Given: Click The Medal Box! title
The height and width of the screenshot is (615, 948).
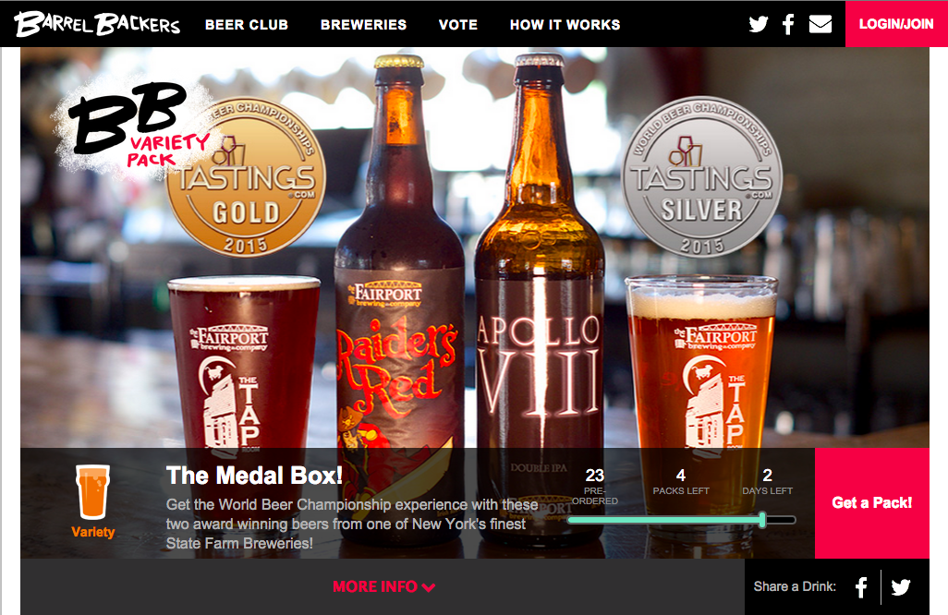Looking at the screenshot, I should (x=254, y=476).
